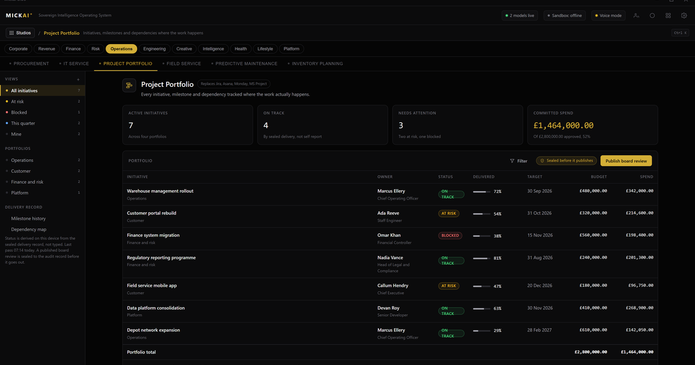Viewport: 695px width, 365px height.
Task: Open Finance system migration initiative
Action: 153,235
